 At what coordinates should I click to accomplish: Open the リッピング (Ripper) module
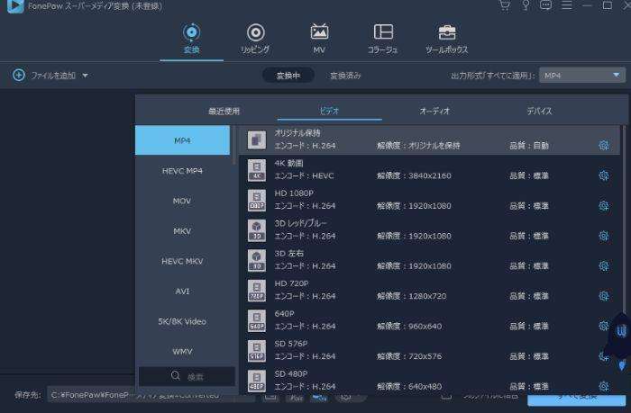click(255, 39)
